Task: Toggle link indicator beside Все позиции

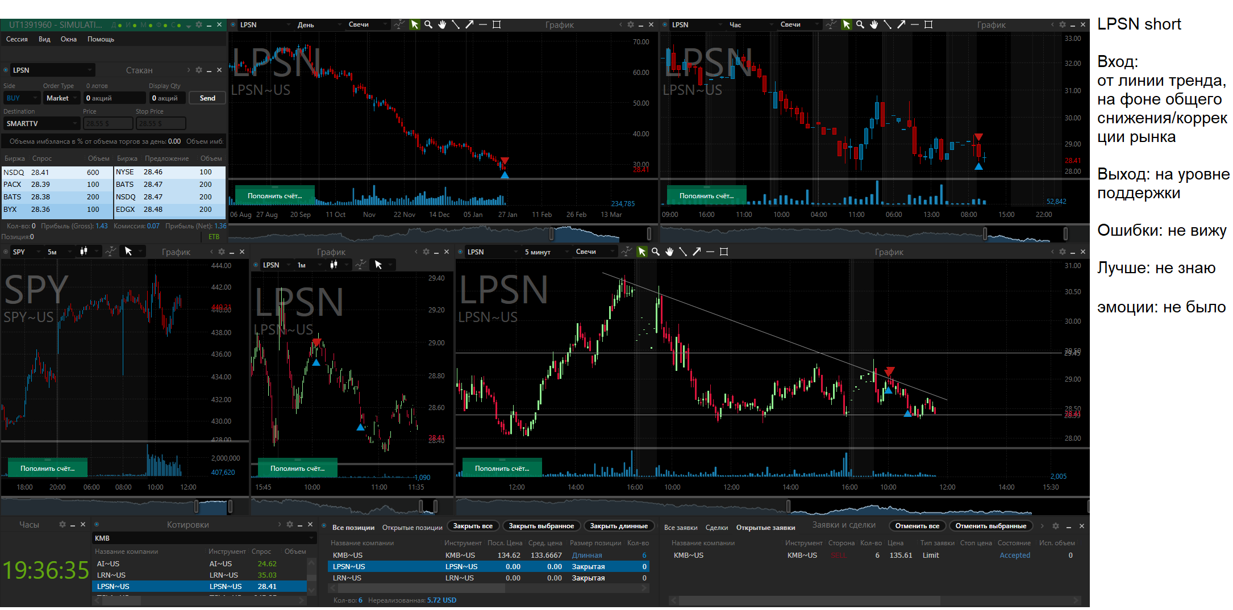Action: point(324,526)
